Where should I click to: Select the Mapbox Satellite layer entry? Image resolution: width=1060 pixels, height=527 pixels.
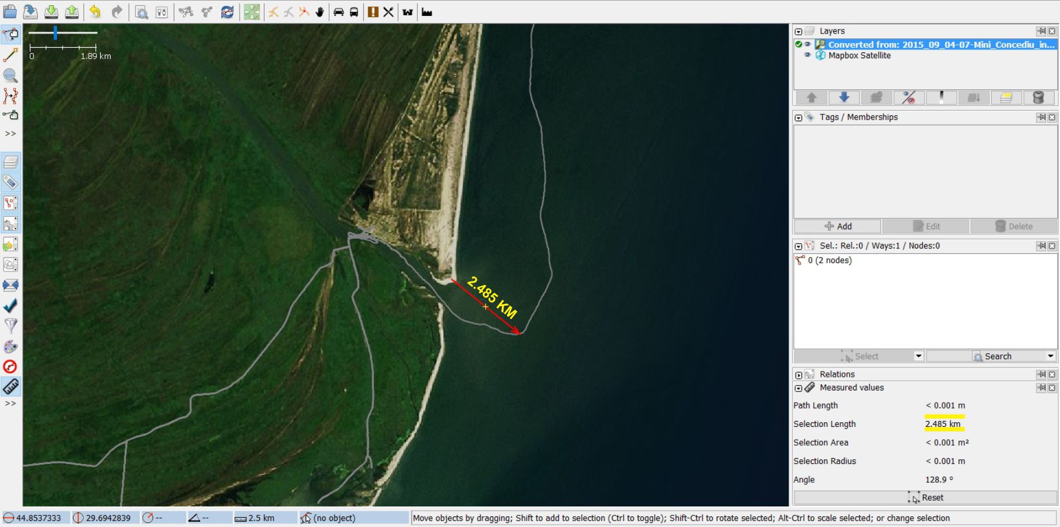[x=859, y=55]
